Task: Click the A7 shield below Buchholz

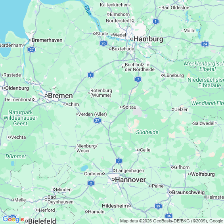Action: (138, 79)
